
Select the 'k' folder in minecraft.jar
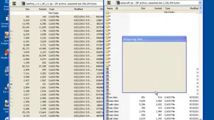[107, 44]
